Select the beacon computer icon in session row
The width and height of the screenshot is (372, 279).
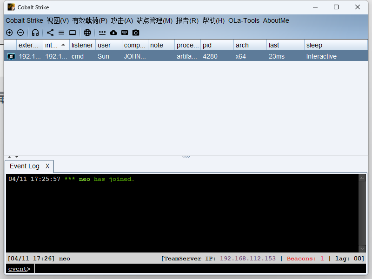click(11, 56)
